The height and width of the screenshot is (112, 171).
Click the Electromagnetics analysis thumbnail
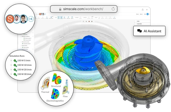pos(56,94)
